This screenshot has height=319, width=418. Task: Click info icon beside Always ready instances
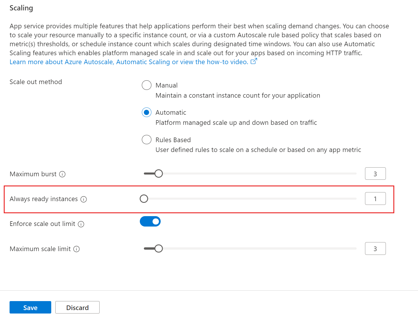(84, 199)
